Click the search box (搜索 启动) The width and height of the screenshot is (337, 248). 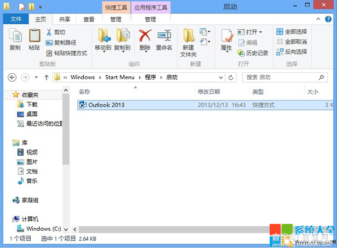[285, 77]
